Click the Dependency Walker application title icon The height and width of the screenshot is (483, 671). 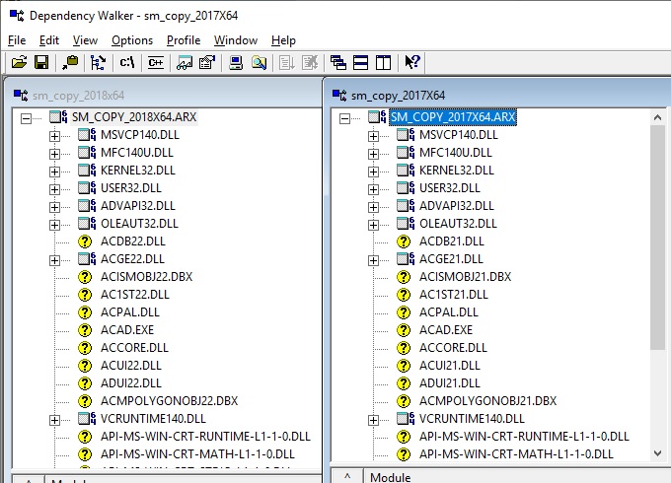(17, 16)
